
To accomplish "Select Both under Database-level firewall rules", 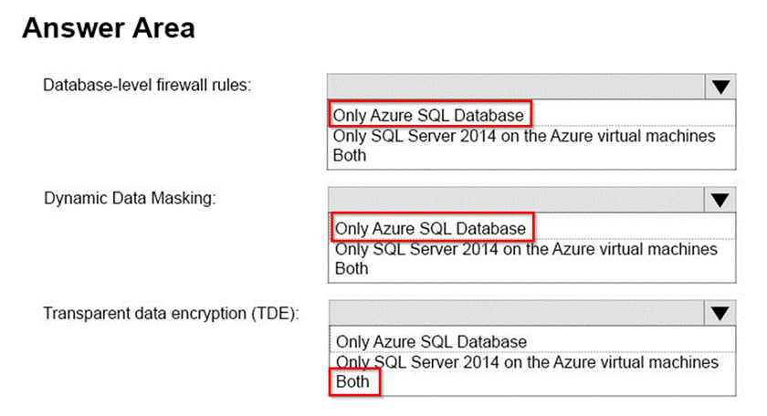I will click(x=350, y=155).
